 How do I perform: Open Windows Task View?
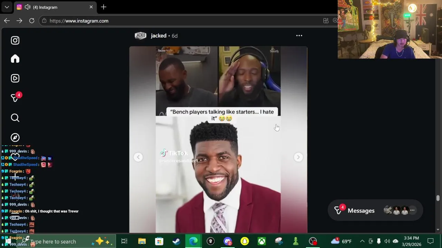tap(124, 241)
